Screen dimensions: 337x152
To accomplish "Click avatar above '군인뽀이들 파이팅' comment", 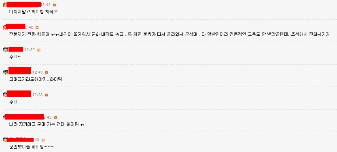I will point(5,140).
